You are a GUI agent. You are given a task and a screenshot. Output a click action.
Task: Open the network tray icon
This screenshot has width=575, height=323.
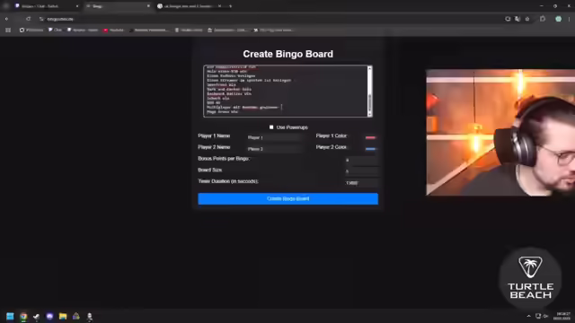[x=538, y=316]
